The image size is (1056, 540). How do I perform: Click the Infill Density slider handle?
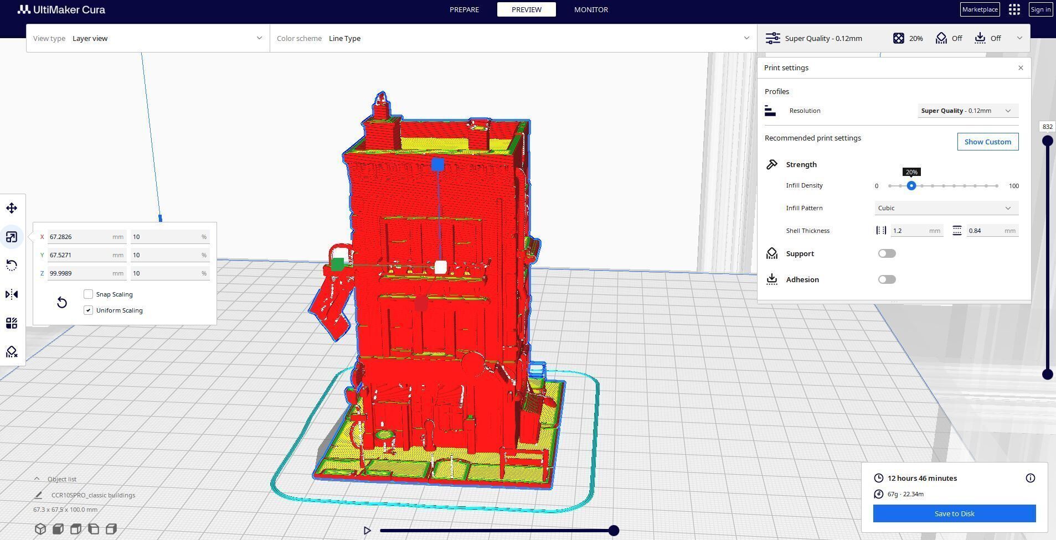coord(911,186)
